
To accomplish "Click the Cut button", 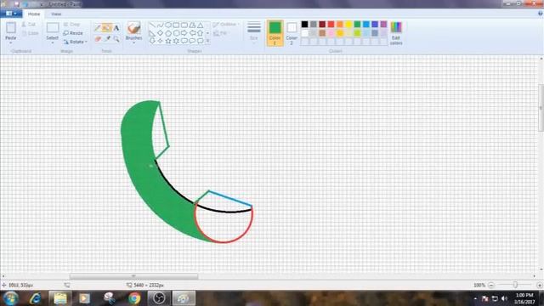I will (28, 25).
